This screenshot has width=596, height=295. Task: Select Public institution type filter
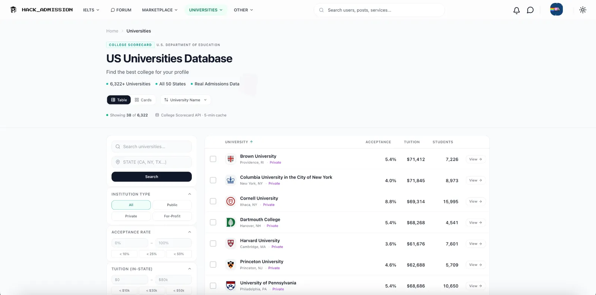tap(172, 205)
